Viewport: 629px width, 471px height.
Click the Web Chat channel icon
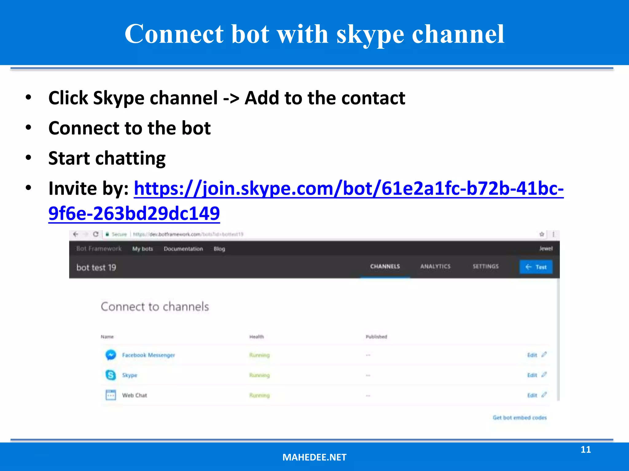tap(111, 395)
